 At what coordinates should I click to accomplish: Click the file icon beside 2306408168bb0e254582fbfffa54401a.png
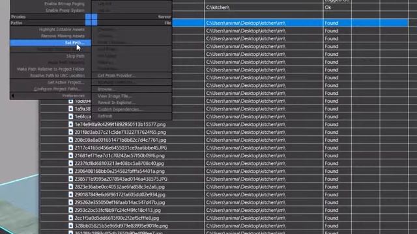(x=70, y=171)
